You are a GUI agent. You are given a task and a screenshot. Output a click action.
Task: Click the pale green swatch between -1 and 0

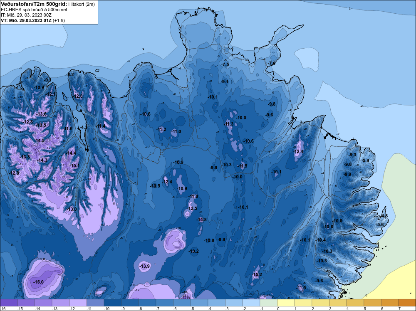coord(269,303)
